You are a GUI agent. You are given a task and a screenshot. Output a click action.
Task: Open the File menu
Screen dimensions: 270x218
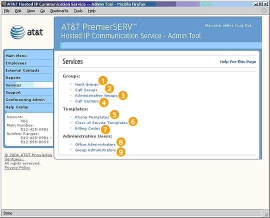point(6,11)
